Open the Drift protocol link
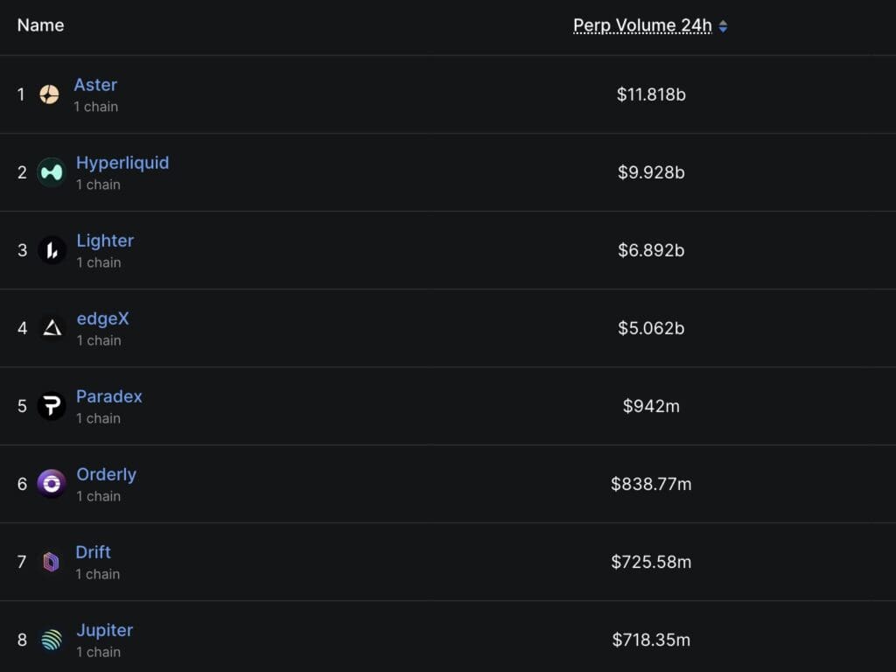Image resolution: width=896 pixels, height=672 pixels. (93, 552)
